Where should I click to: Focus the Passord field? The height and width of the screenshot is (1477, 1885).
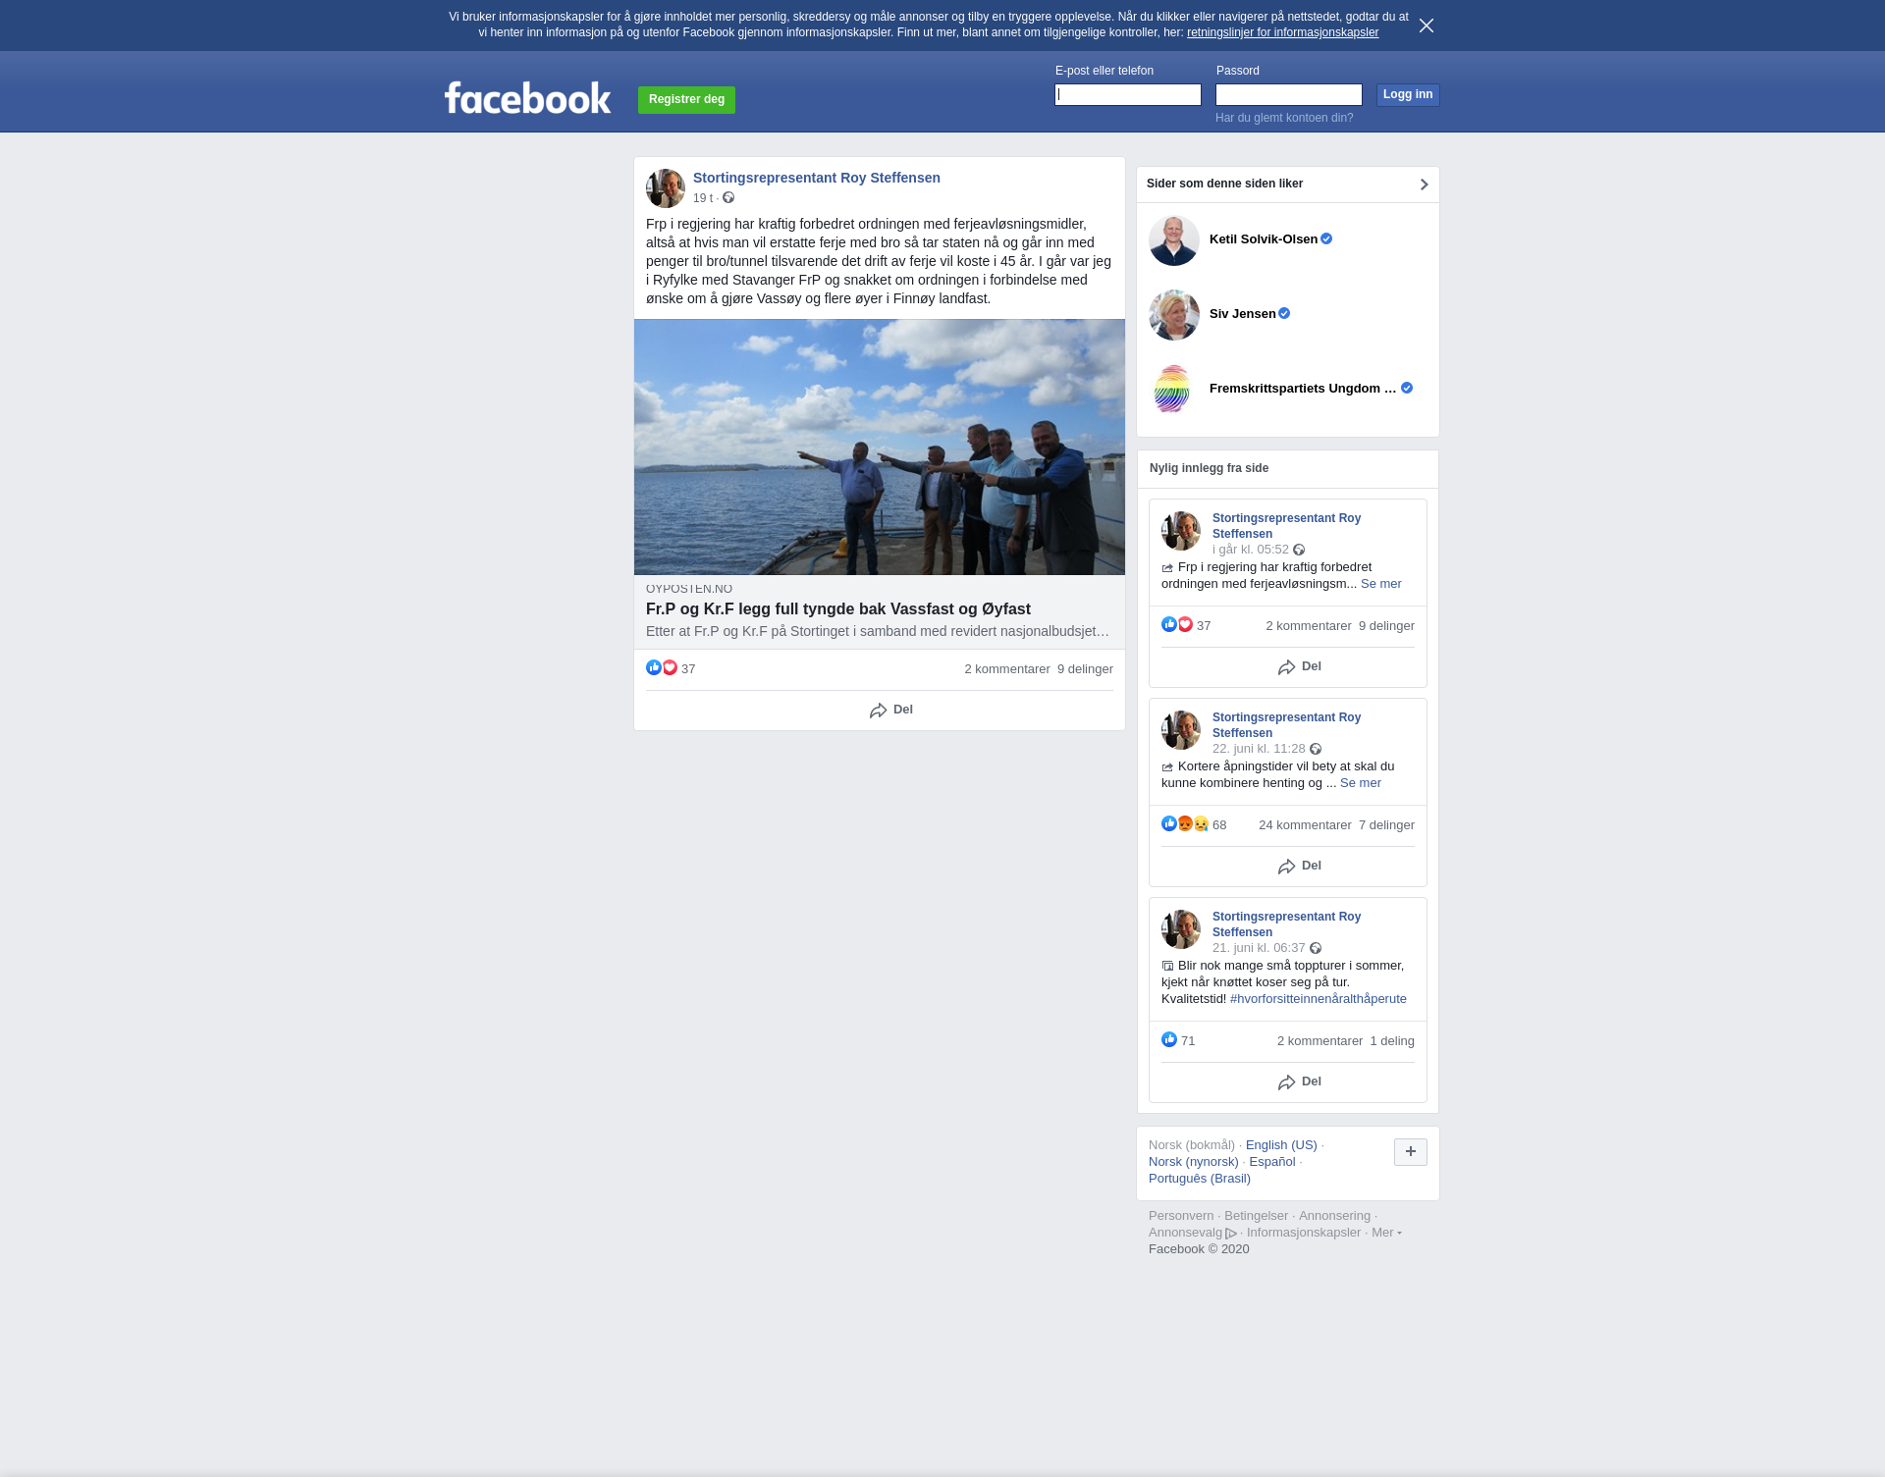tap(1289, 94)
